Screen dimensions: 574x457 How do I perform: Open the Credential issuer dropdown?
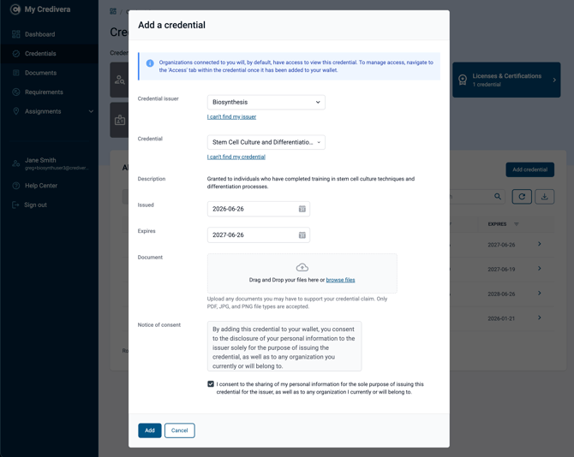pos(266,102)
